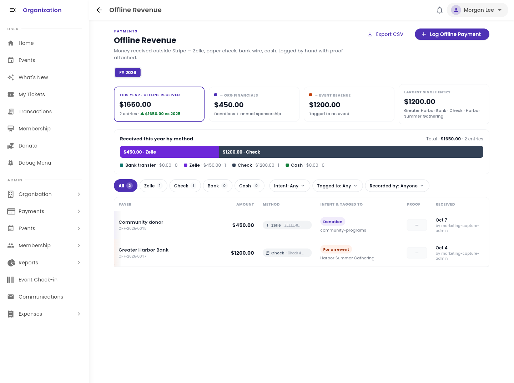The height and width of the screenshot is (383, 514).
Task: Open the Community donor payment row
Action: [x=302, y=225]
